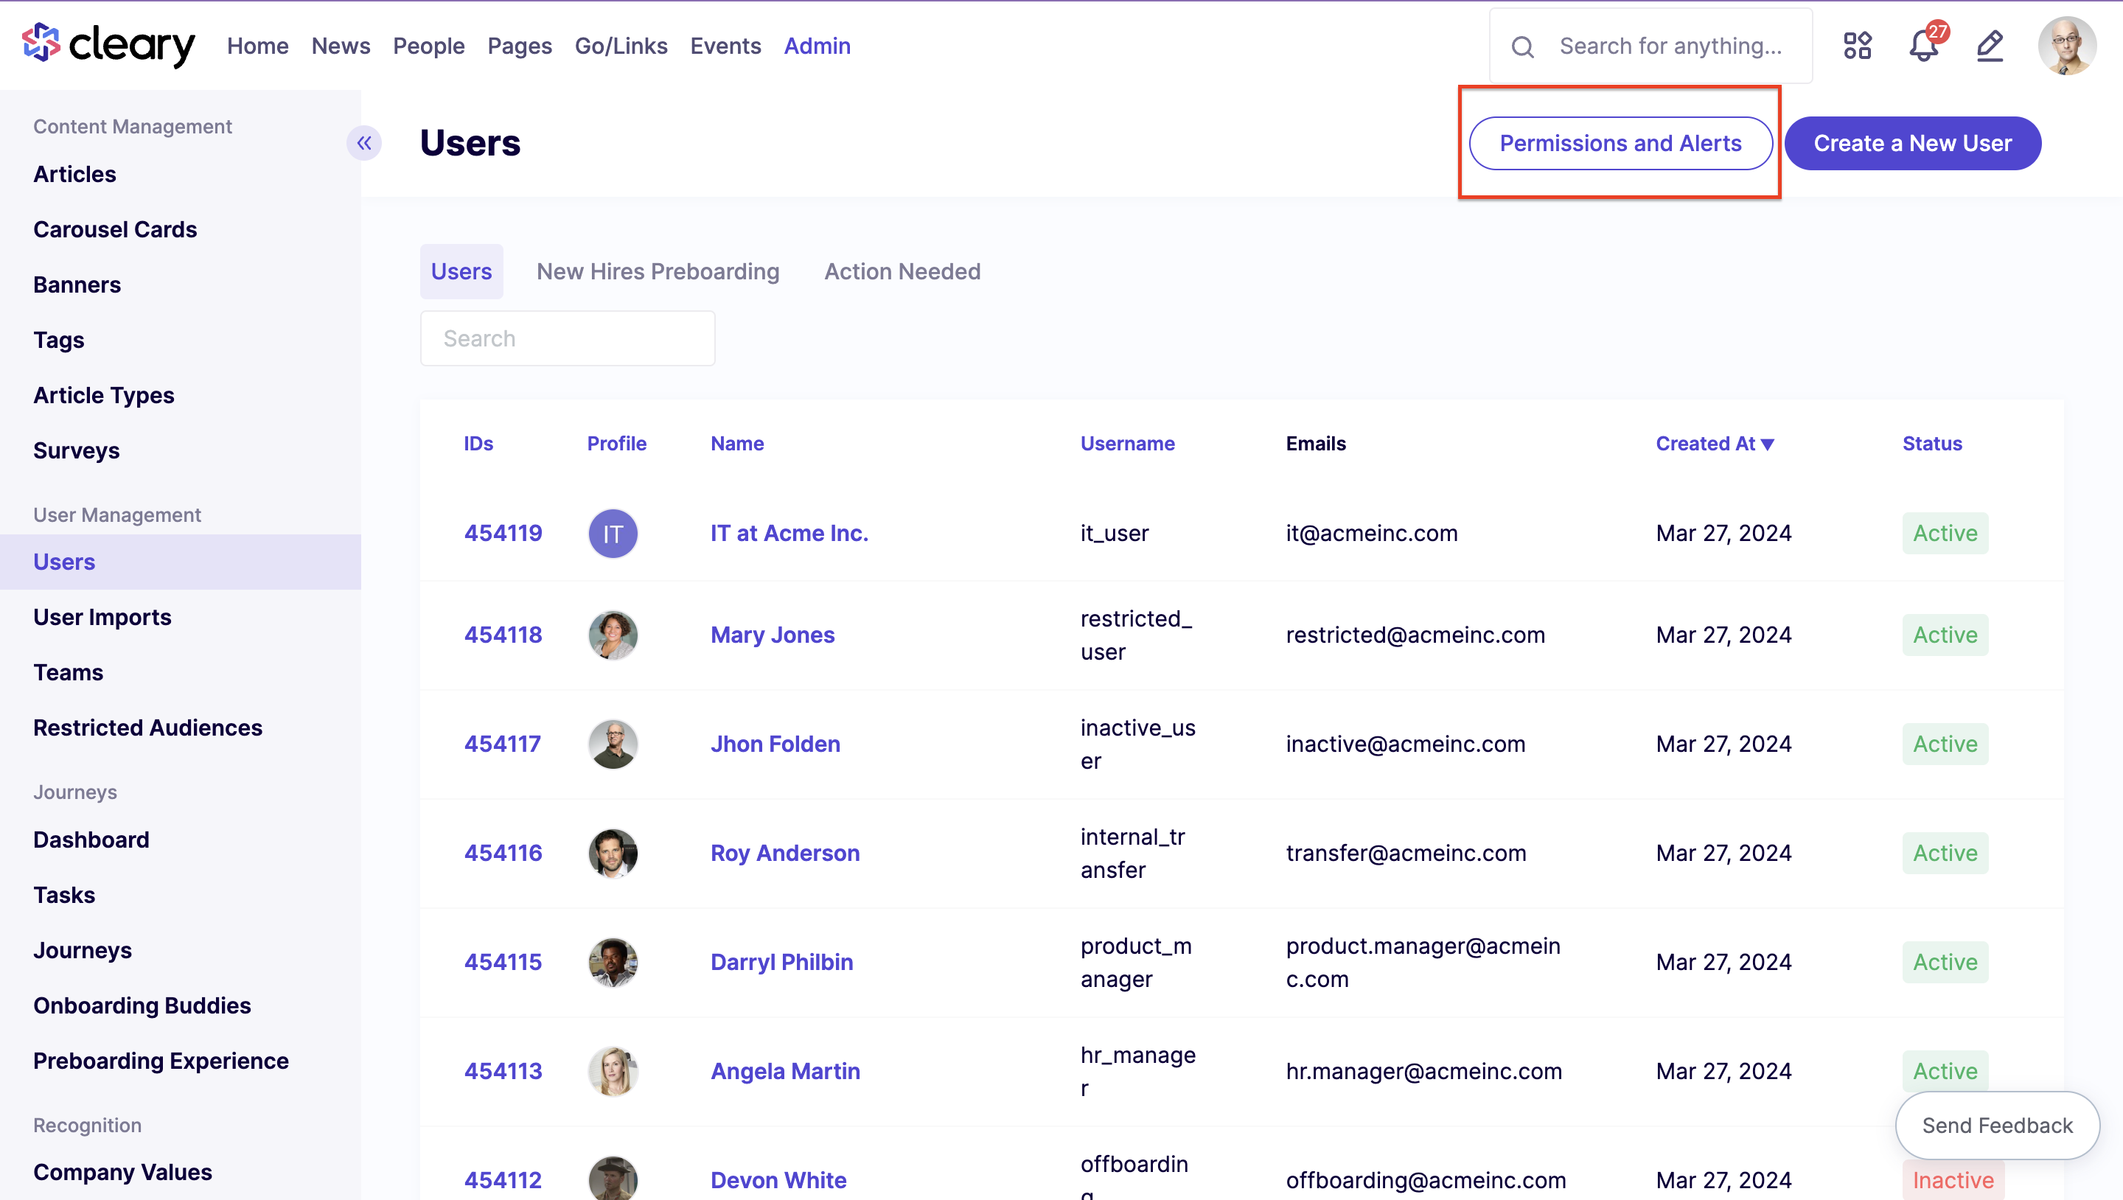Screen dimensions: 2123x1200
Task: Click the Cleary logo
Action: click(108, 44)
